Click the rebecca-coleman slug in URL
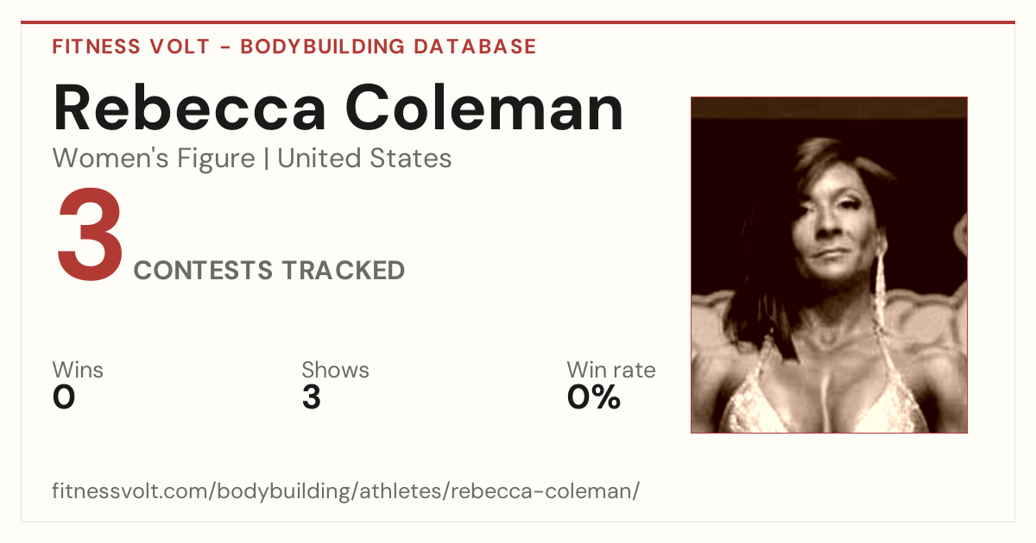Image resolution: width=1036 pixels, height=543 pixels. (542, 492)
